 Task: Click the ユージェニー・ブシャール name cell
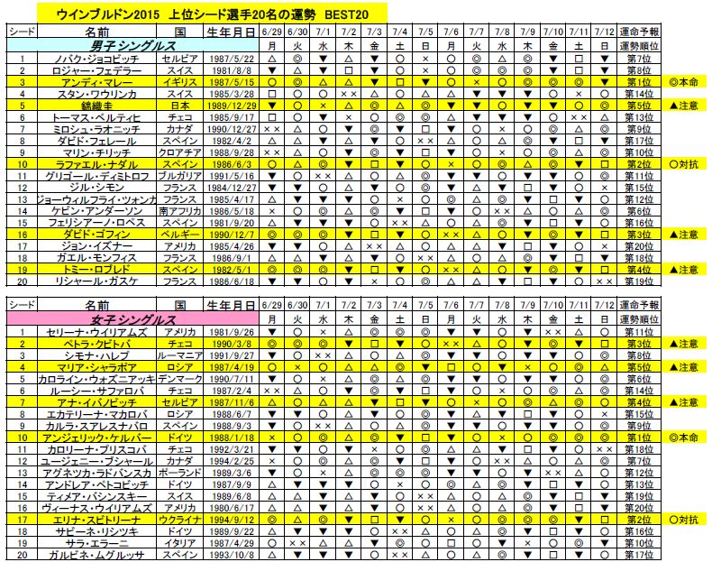[x=97, y=461]
